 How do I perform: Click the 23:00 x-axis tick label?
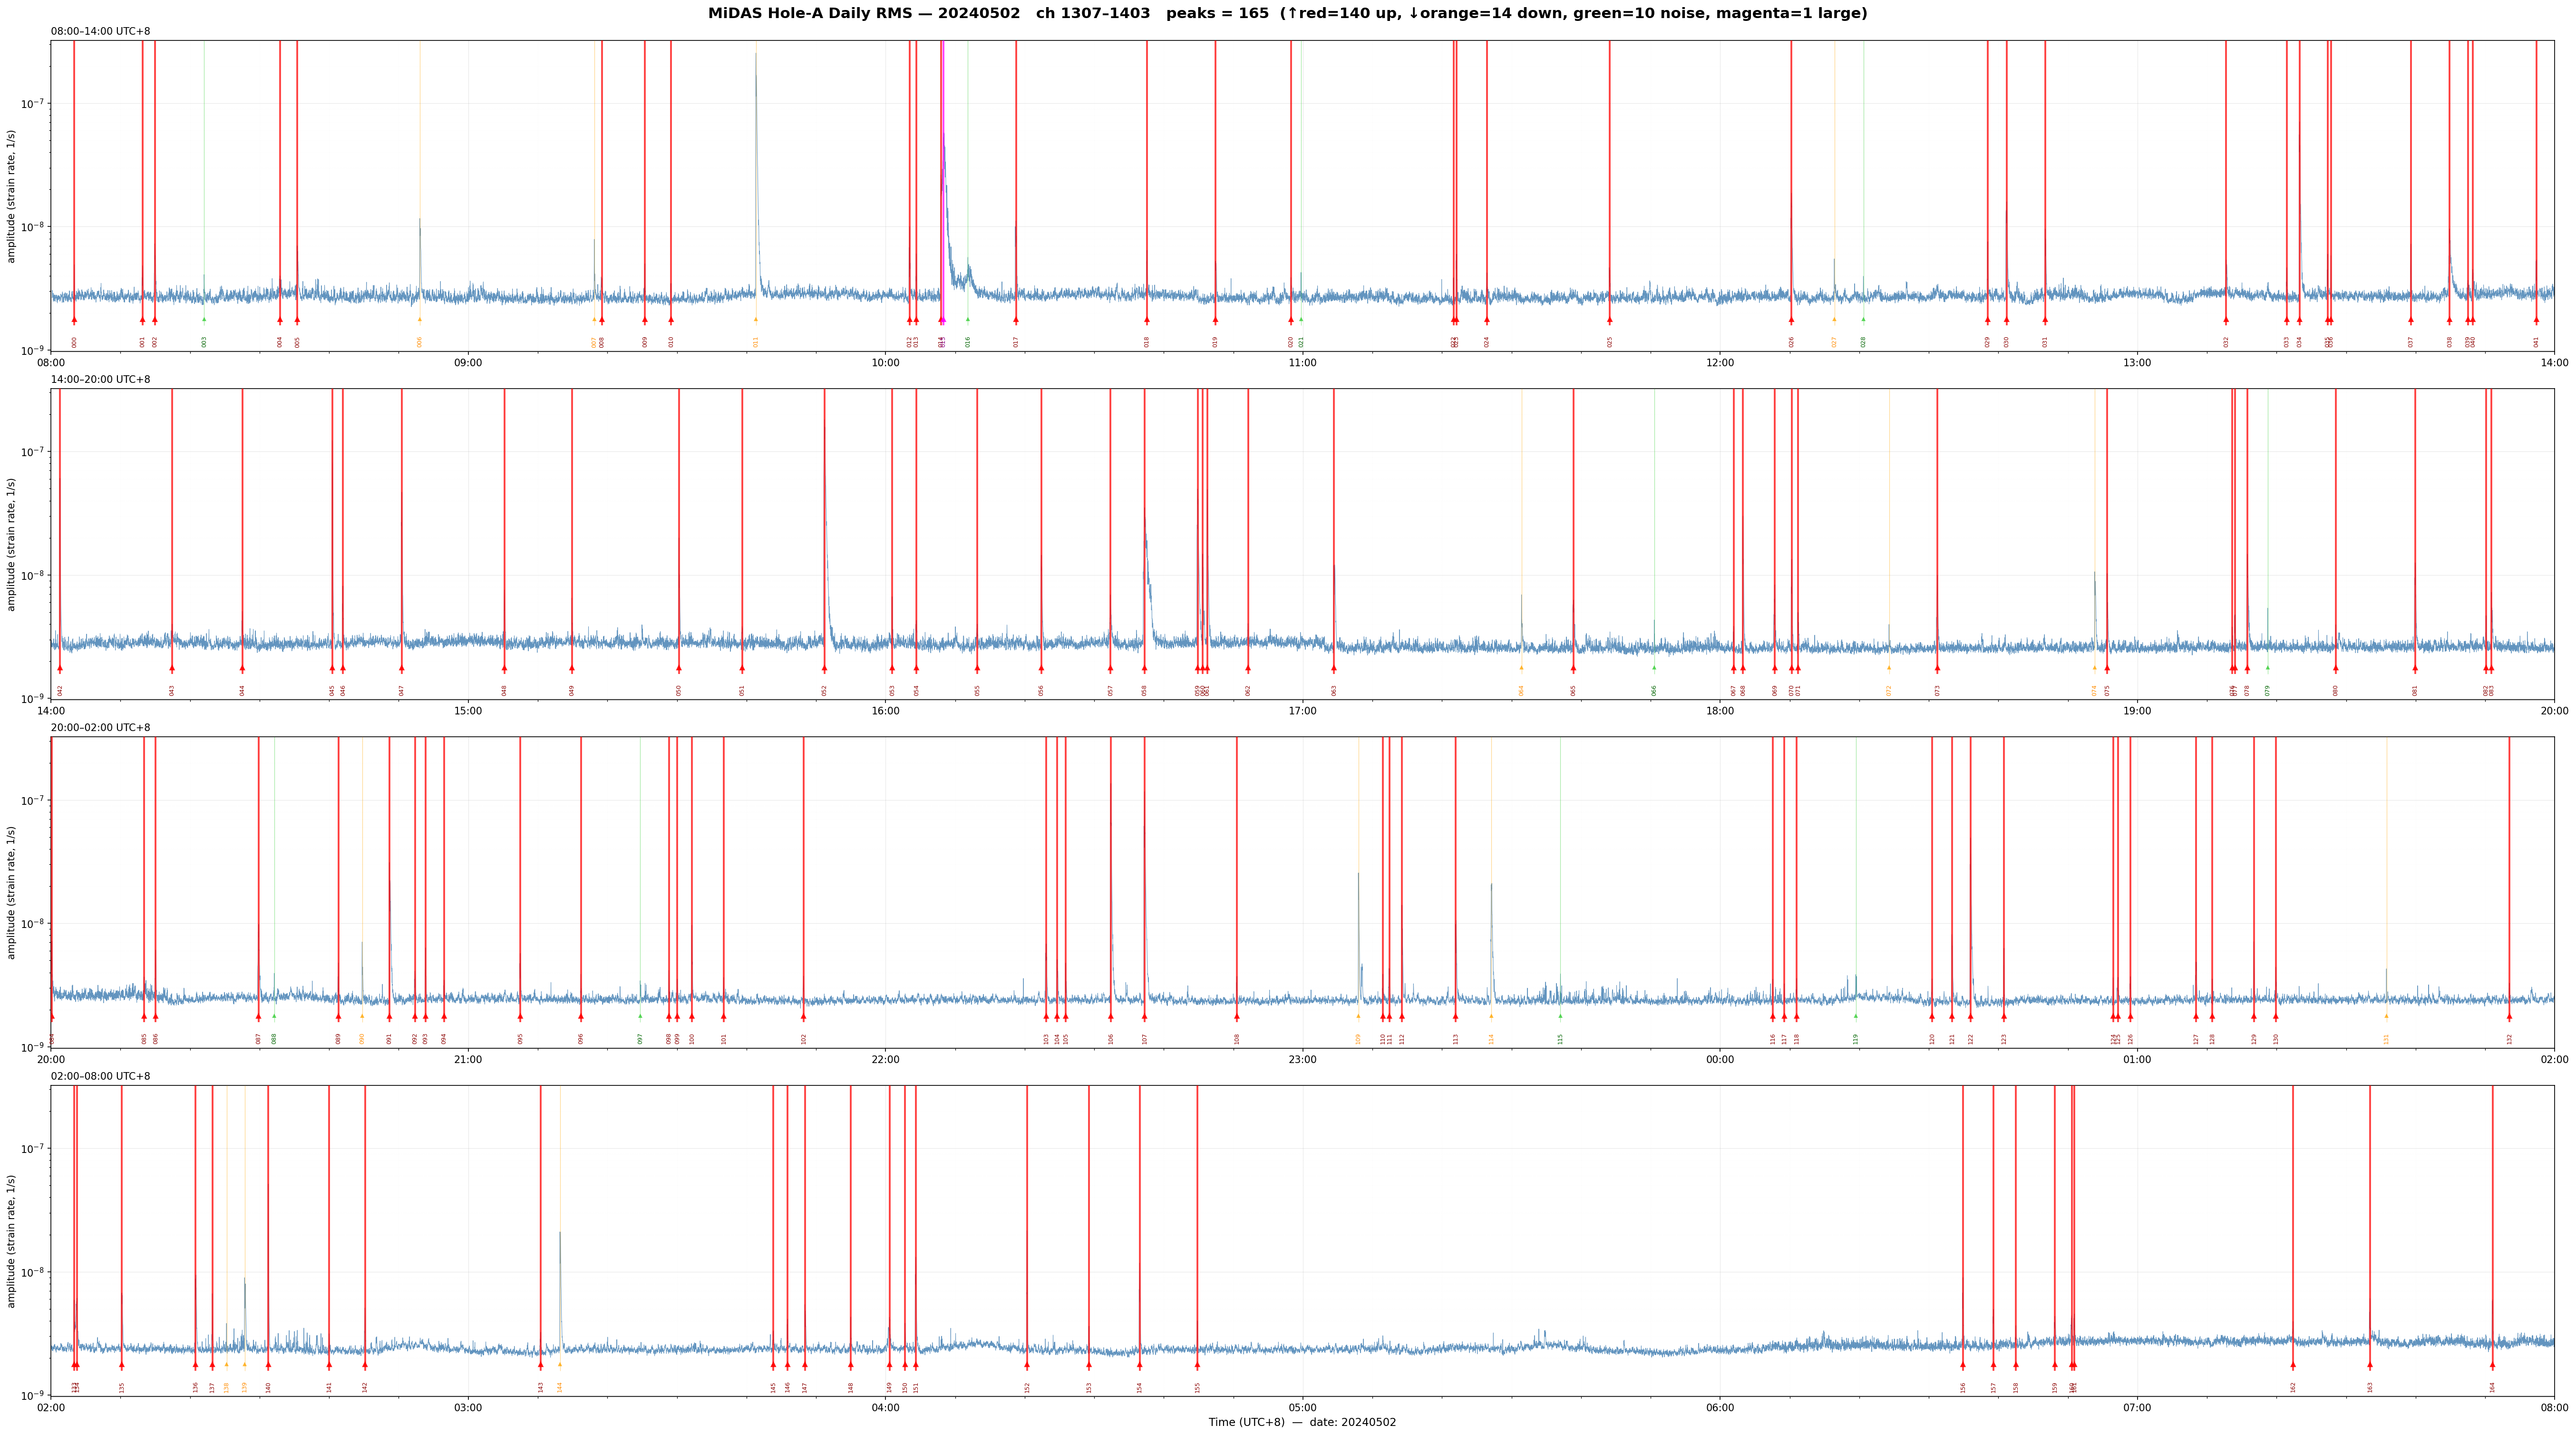1302,1060
